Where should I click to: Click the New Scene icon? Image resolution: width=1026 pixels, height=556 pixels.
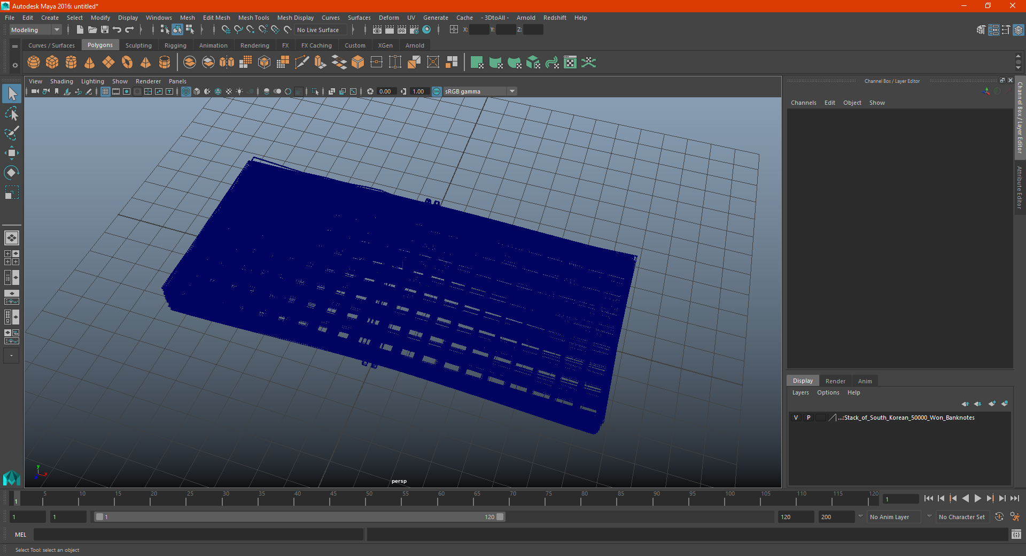coord(80,29)
